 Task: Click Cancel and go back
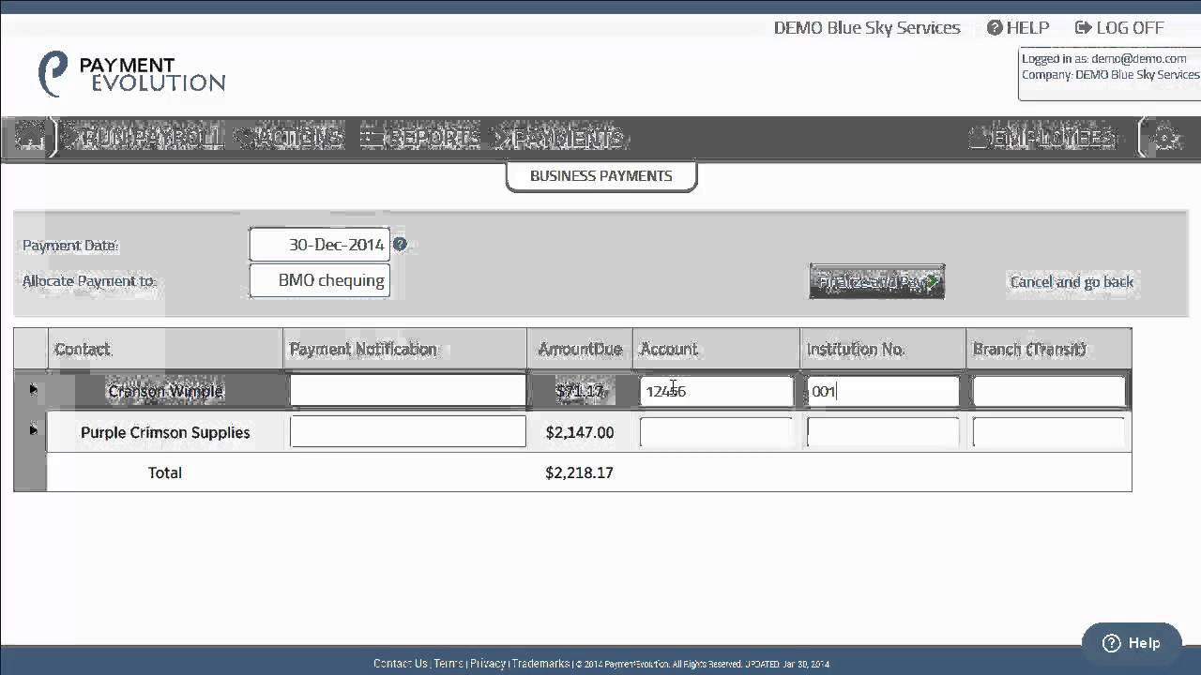tap(1072, 282)
